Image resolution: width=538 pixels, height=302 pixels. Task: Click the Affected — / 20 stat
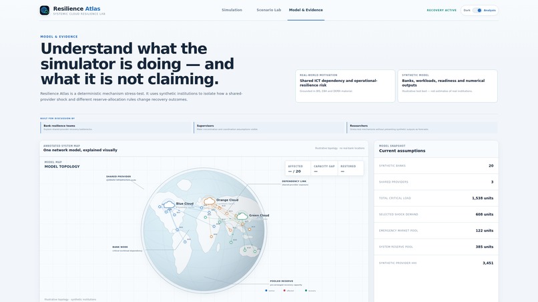click(298, 169)
